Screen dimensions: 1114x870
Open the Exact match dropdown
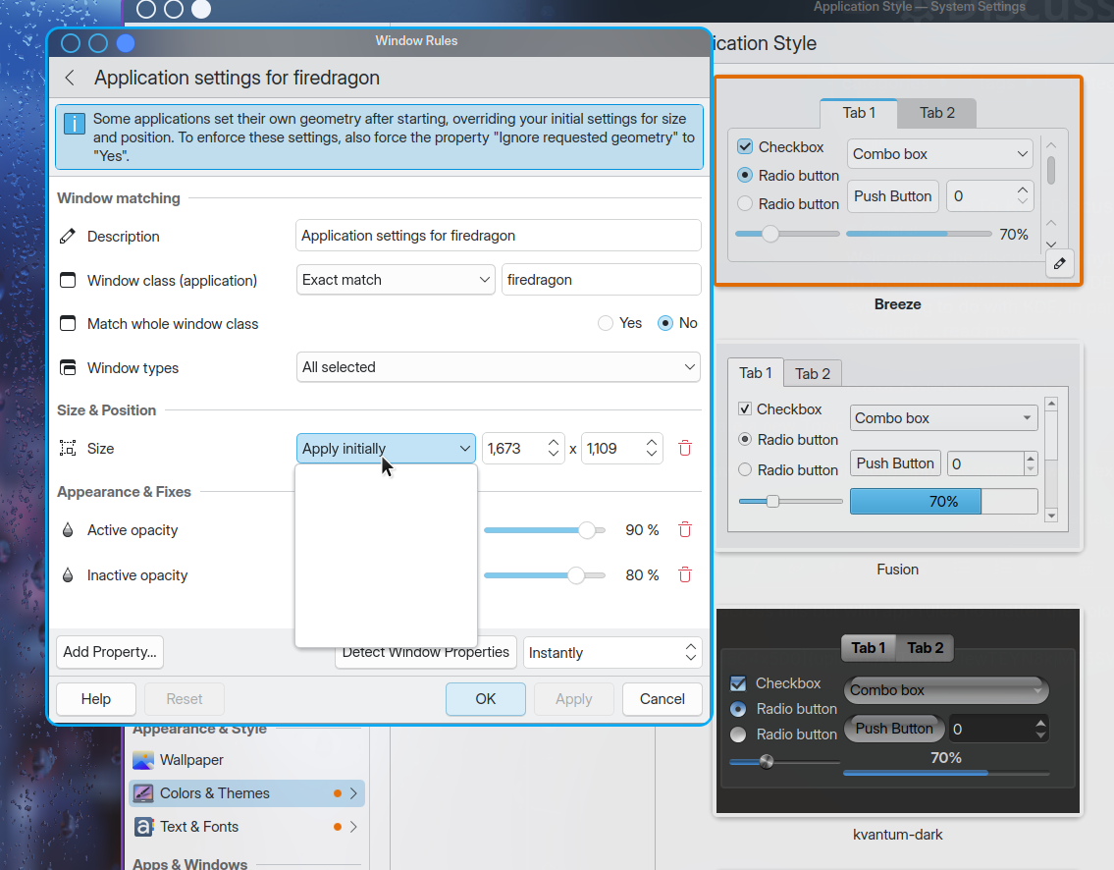[396, 280]
